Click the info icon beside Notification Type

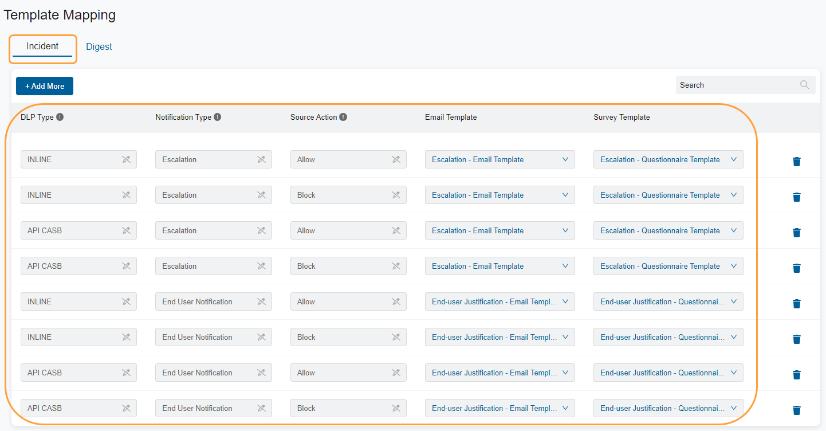point(217,116)
